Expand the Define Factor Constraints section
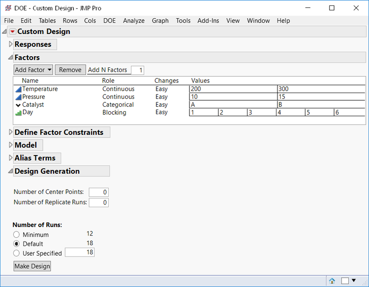Image resolution: width=369 pixels, height=287 pixels. 10,132
